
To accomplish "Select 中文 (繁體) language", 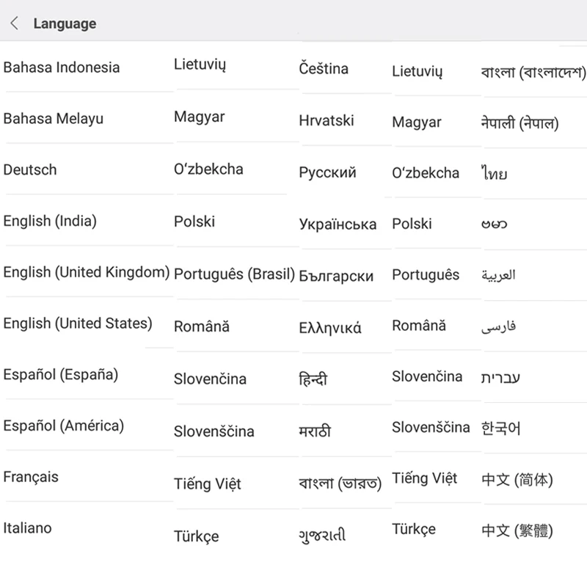I will (x=517, y=531).
